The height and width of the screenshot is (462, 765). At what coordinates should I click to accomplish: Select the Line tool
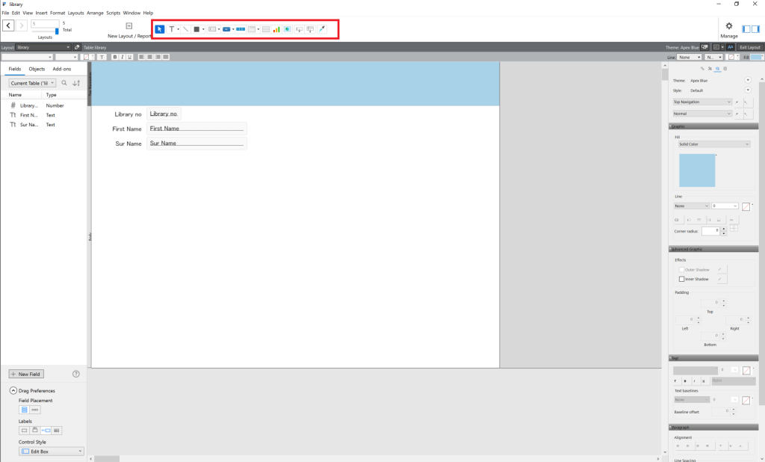185,29
